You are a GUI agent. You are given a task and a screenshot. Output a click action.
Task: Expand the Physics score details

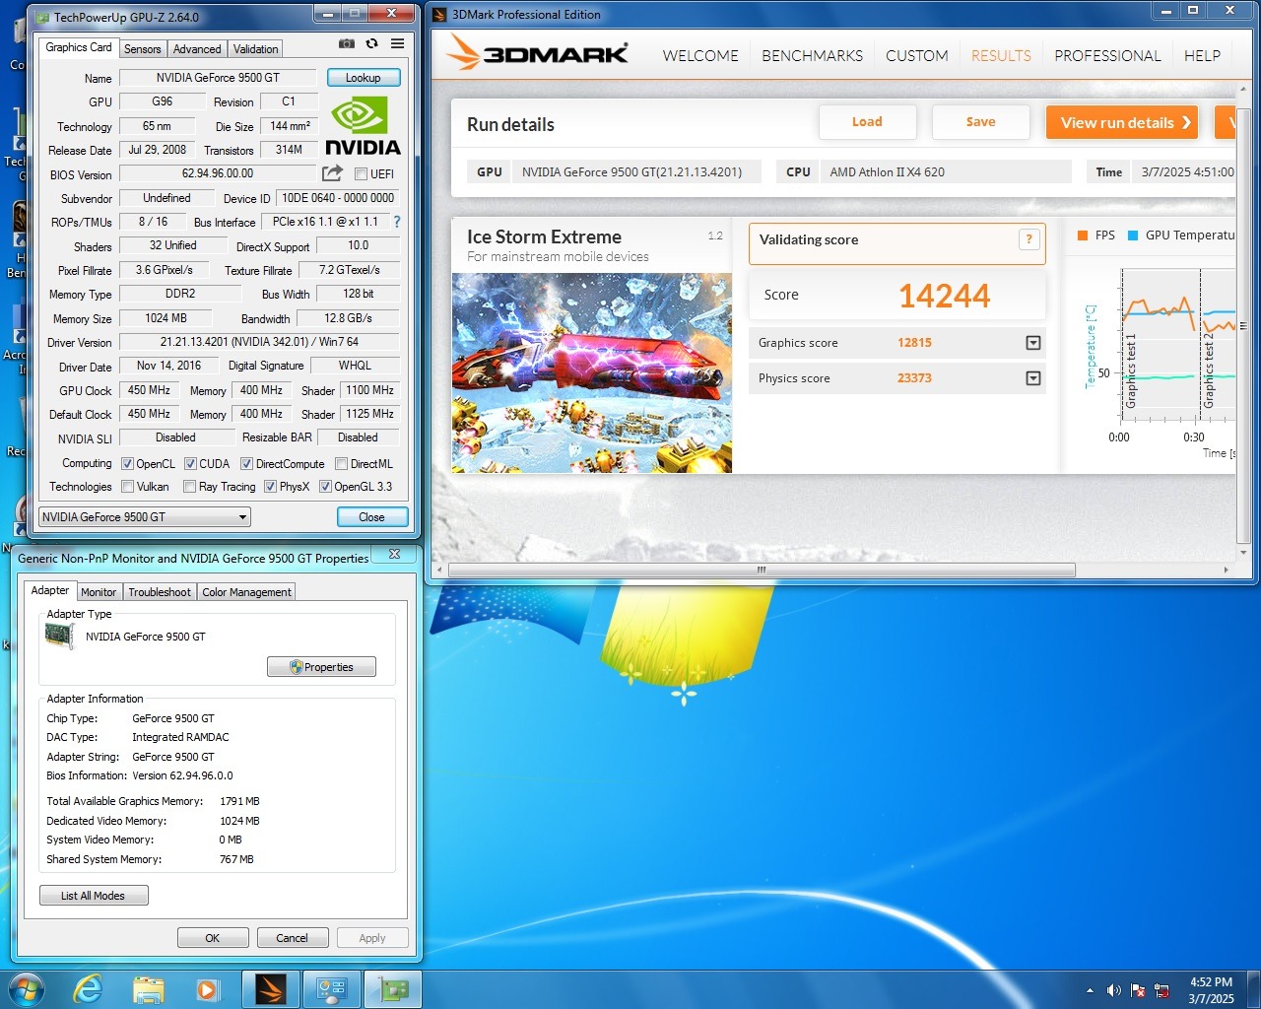point(1032,378)
